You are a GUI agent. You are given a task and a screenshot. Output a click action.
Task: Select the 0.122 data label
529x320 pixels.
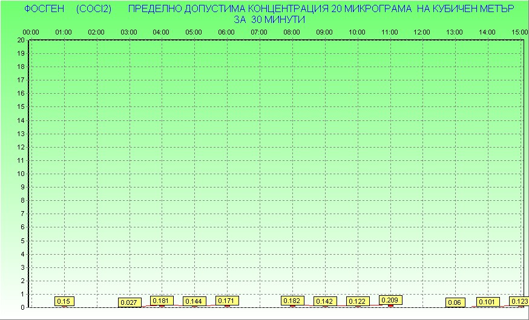pos(358,301)
